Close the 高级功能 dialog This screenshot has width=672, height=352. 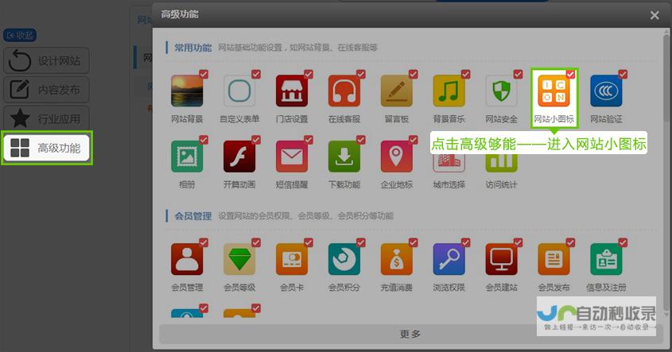tap(655, 15)
